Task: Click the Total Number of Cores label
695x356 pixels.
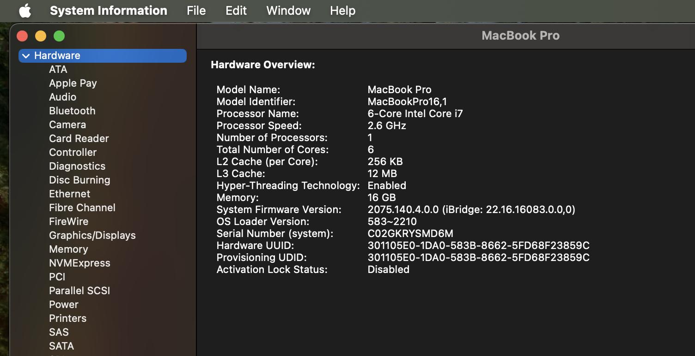Action: 273,149
